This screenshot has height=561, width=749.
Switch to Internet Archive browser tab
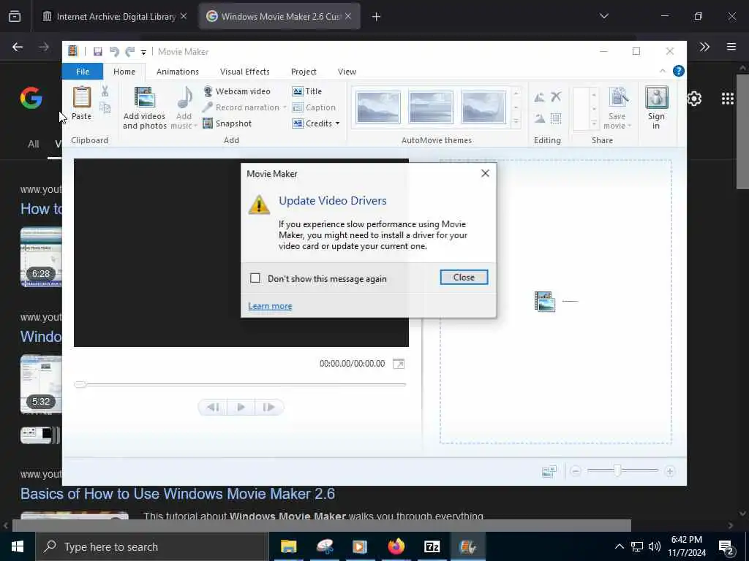click(x=115, y=17)
